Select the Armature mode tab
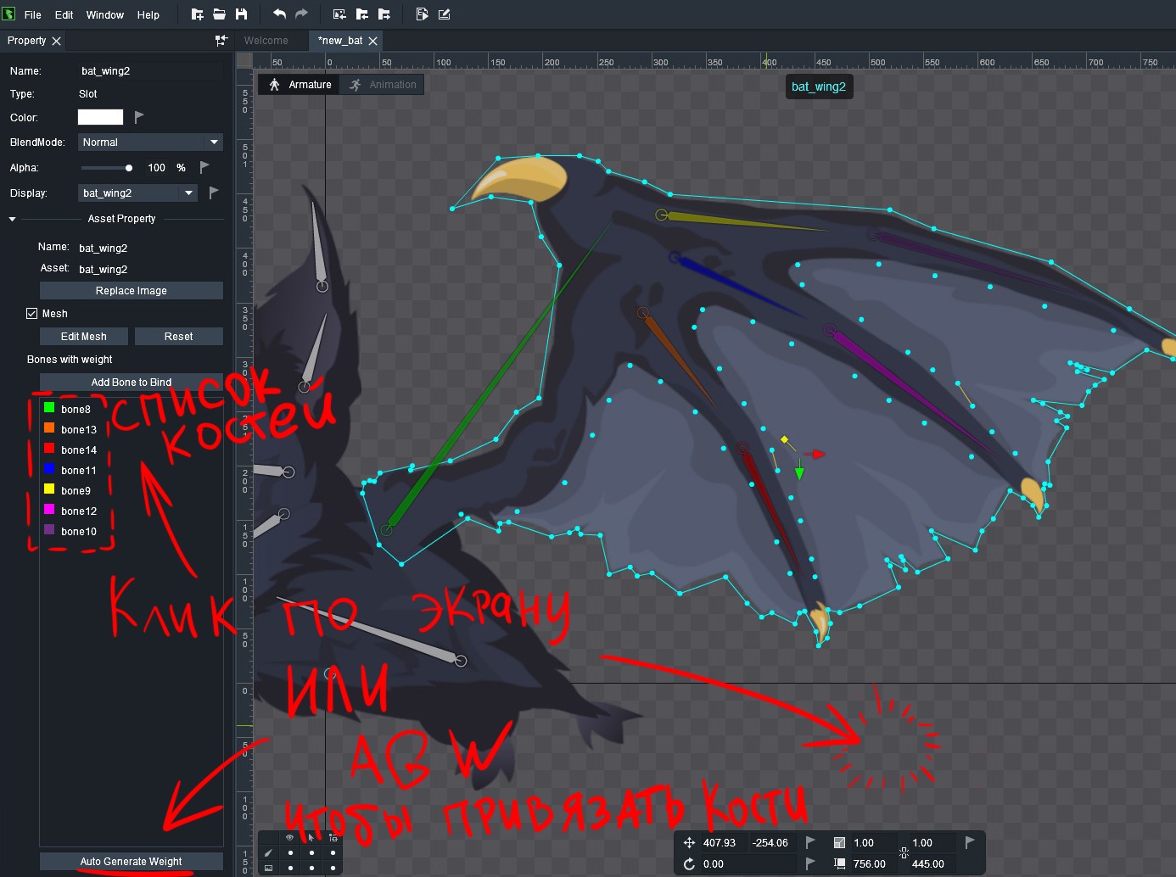This screenshot has width=1176, height=877. tap(300, 84)
